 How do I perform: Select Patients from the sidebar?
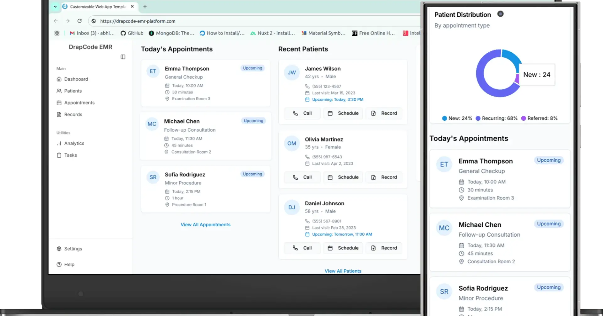point(73,91)
